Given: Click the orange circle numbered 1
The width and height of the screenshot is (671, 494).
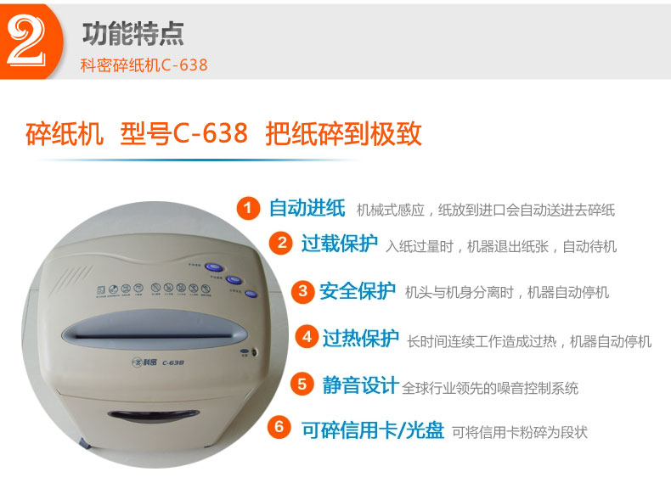Looking at the screenshot, I should (x=248, y=208).
